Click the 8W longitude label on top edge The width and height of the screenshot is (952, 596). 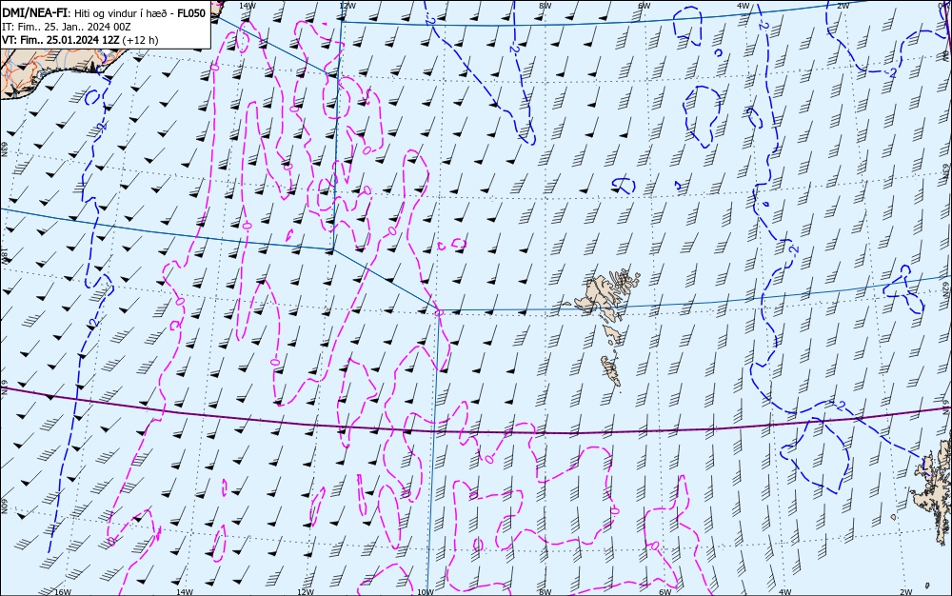pyautogui.click(x=545, y=5)
